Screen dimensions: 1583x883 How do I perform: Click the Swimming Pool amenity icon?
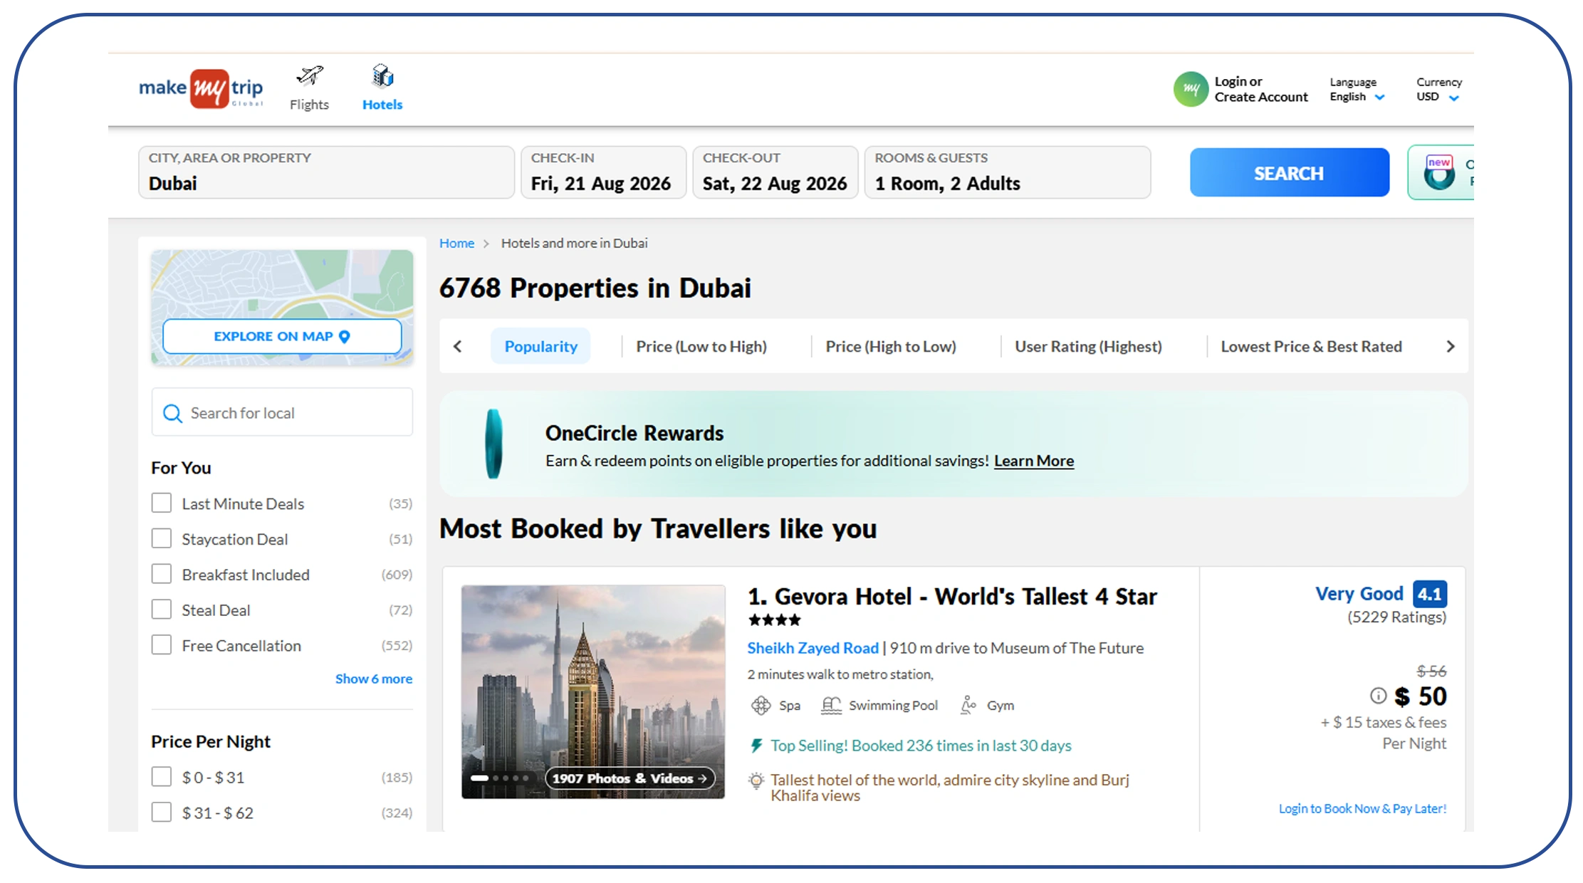(x=831, y=705)
